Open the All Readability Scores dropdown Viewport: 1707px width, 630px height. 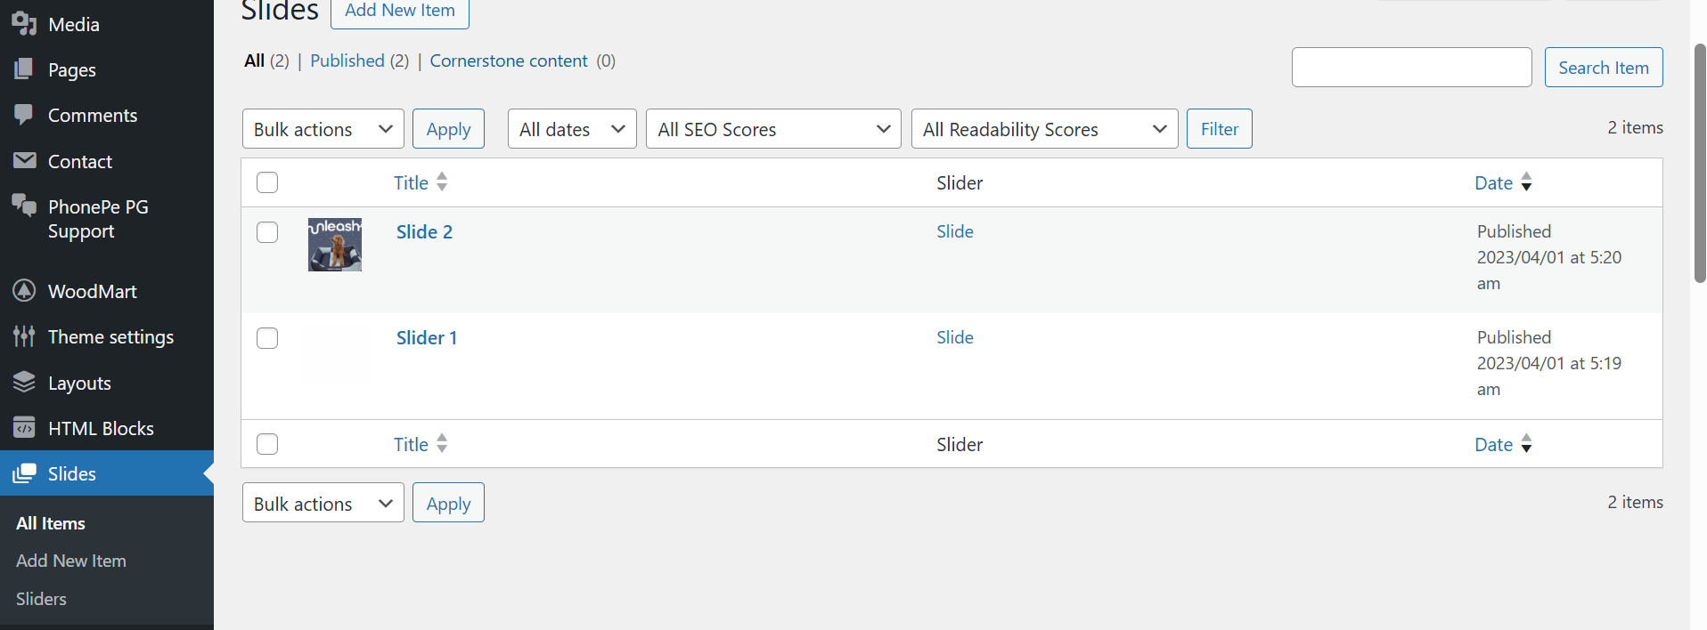click(x=1044, y=129)
